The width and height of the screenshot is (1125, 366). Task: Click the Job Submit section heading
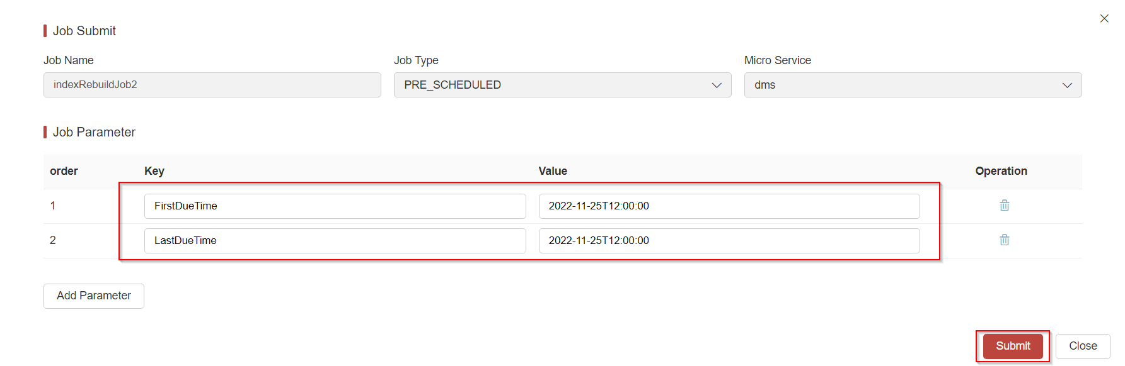click(84, 31)
